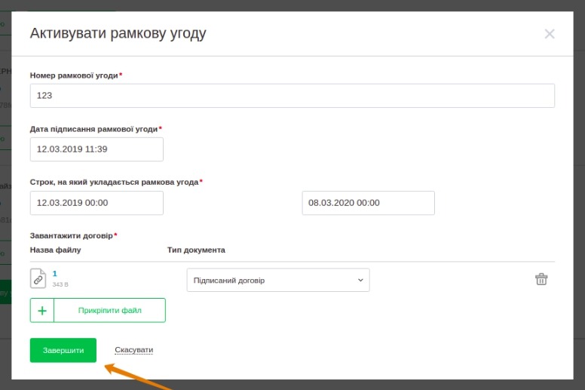Select the term start date '12.03.2019 00:00'

coord(96,203)
